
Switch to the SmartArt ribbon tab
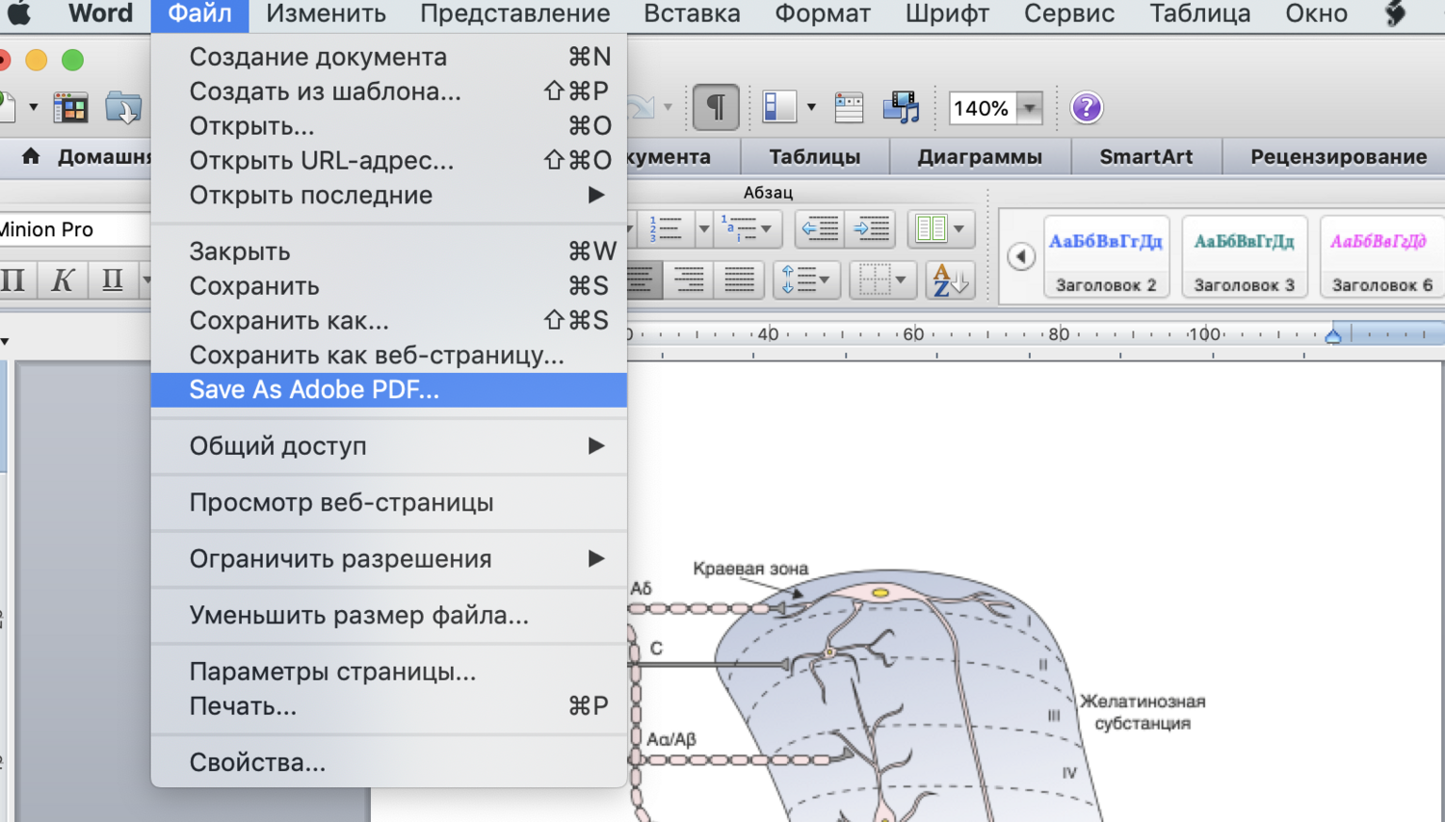click(x=1145, y=156)
